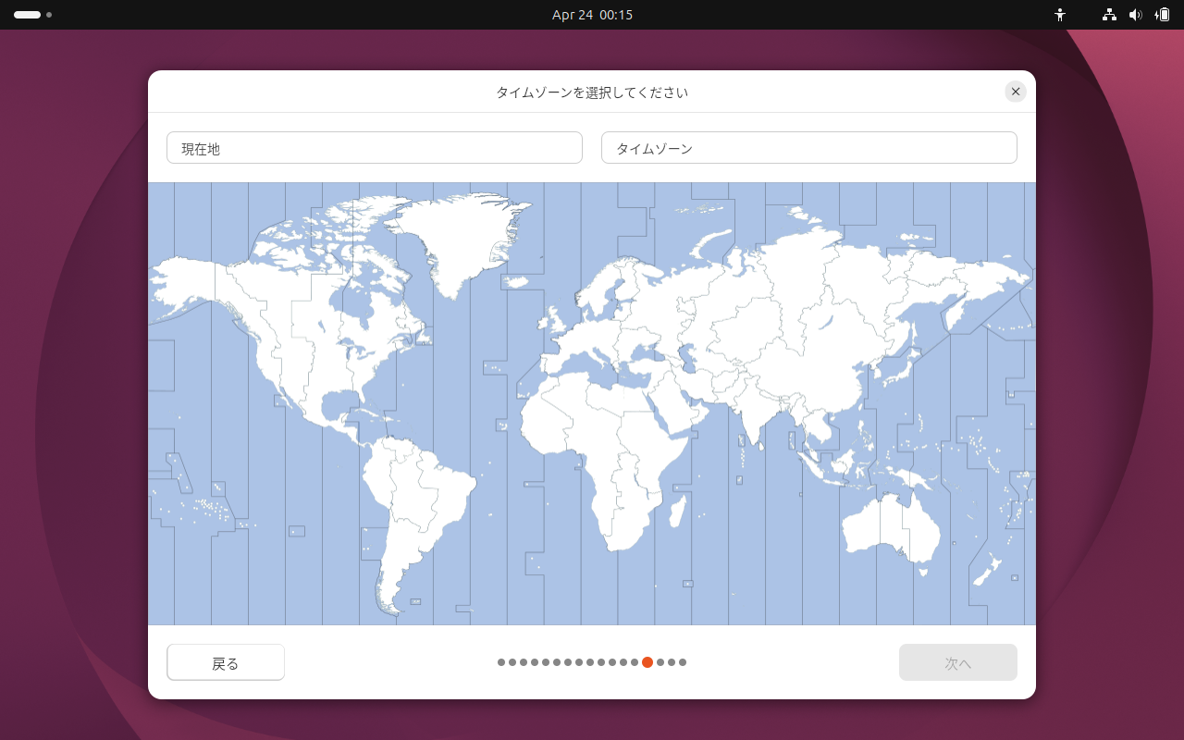Click the 現在地 location input field
1184x740 pixels.
point(374,147)
